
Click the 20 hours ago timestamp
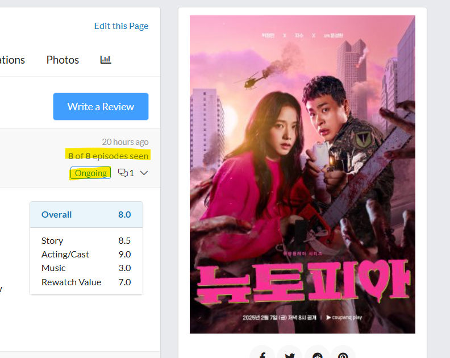[x=125, y=142]
